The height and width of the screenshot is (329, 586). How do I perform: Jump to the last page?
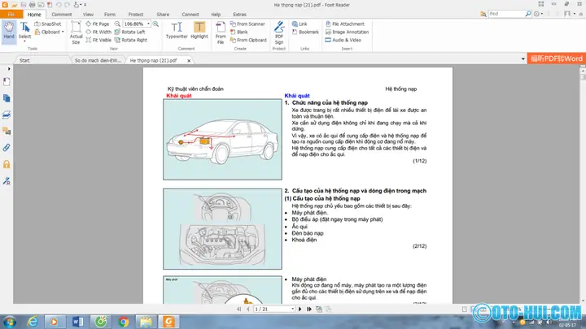[309, 309]
